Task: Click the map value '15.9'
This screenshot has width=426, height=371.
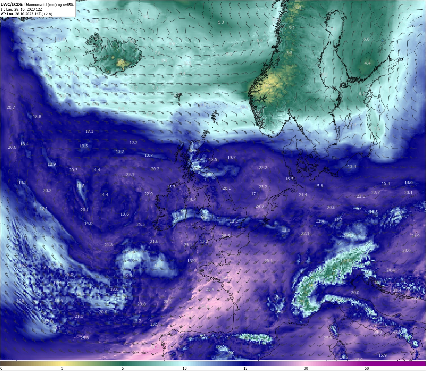Action: 382,355
